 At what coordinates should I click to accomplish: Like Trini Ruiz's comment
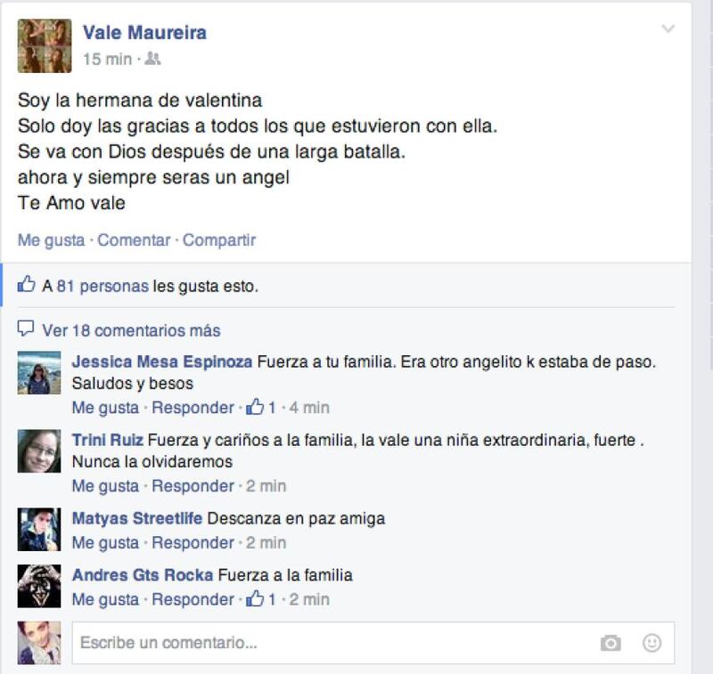[105, 486]
